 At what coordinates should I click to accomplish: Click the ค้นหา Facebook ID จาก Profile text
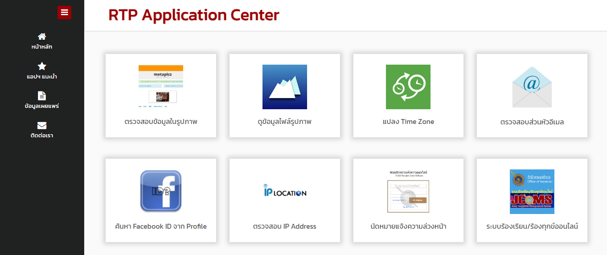pos(161,226)
